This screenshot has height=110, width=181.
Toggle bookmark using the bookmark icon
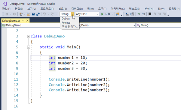pyautogui.click(x=150, y=14)
